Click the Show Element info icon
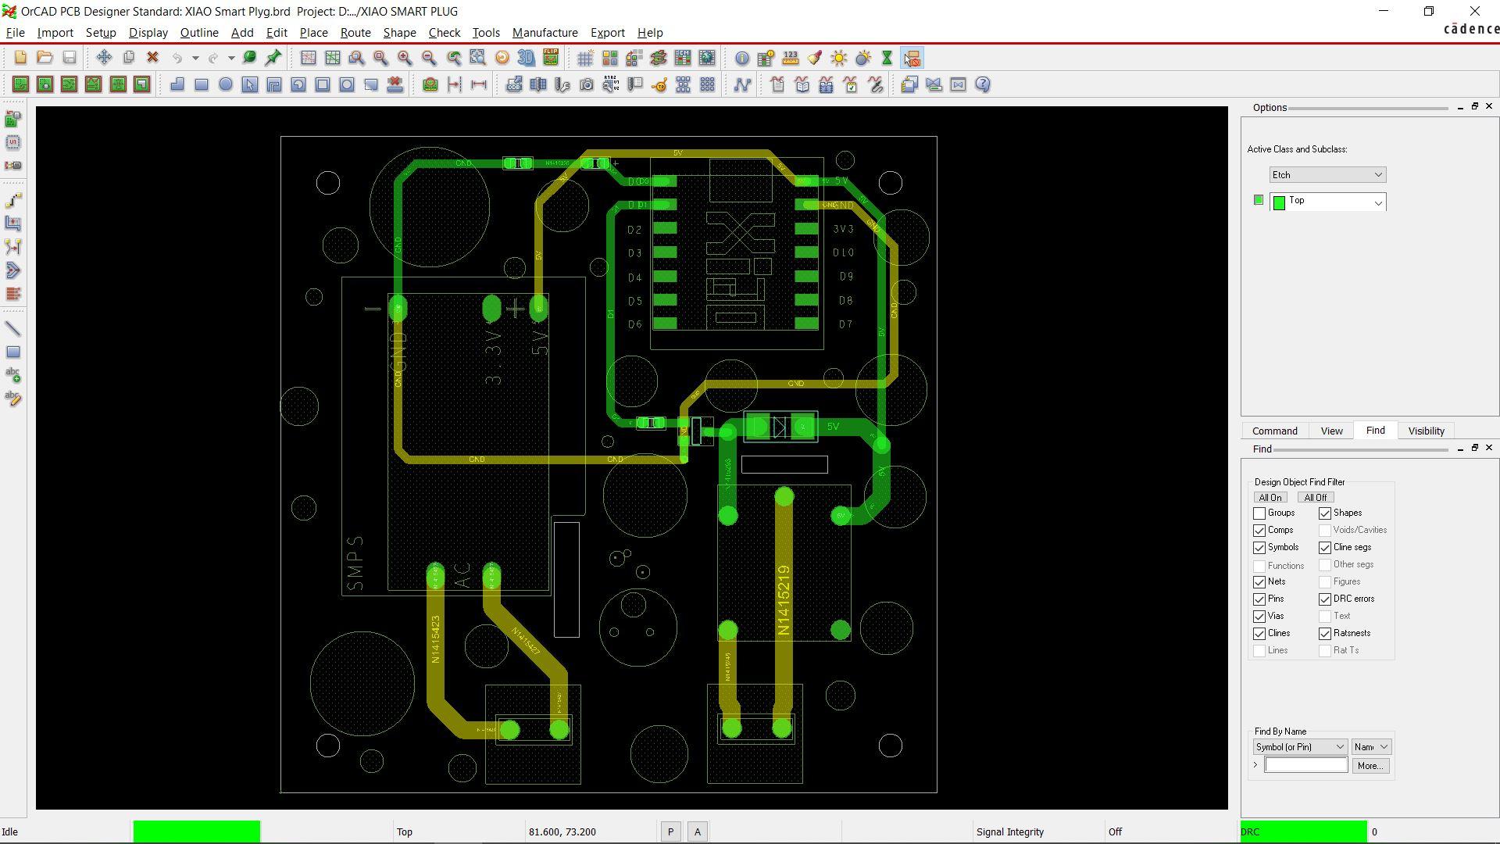Viewport: 1500px width, 844px height. [742, 58]
